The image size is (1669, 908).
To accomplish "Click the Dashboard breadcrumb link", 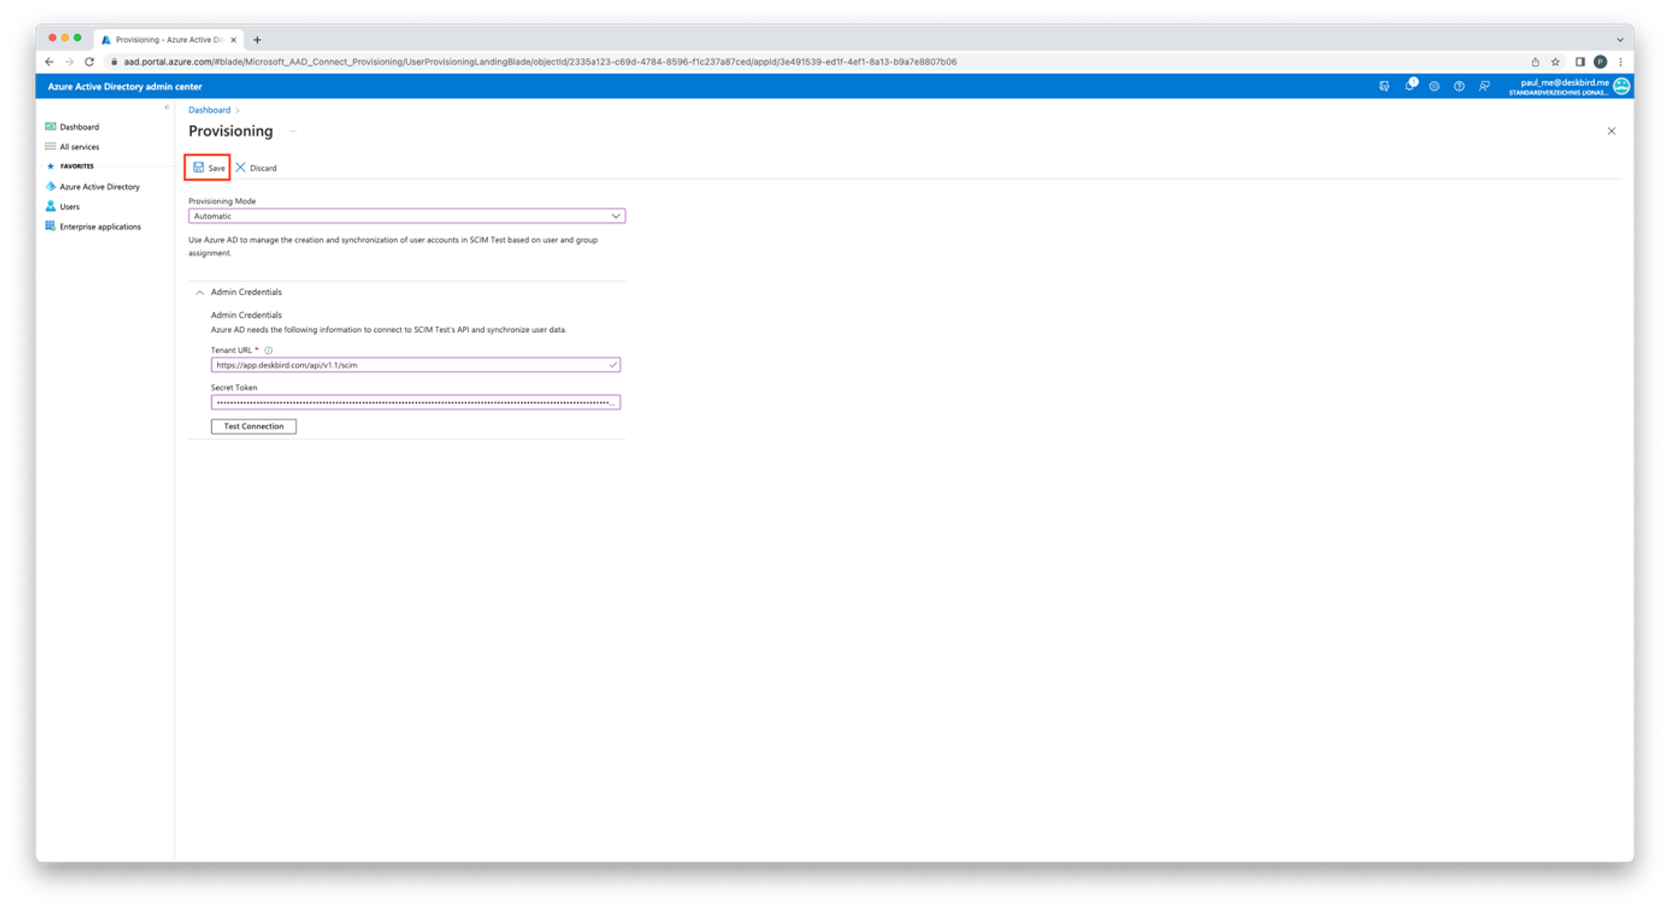I will tap(209, 110).
